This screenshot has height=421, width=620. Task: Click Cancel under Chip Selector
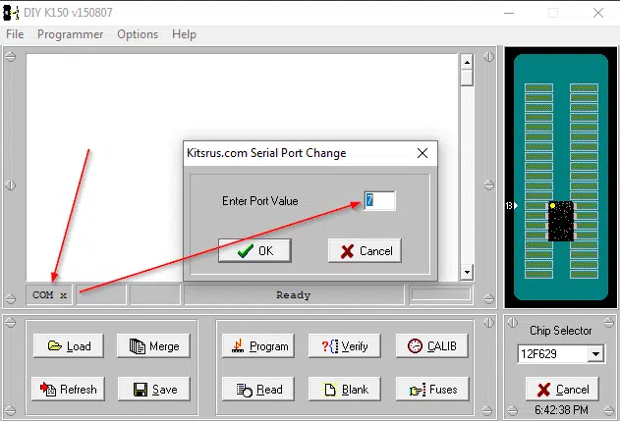click(562, 389)
